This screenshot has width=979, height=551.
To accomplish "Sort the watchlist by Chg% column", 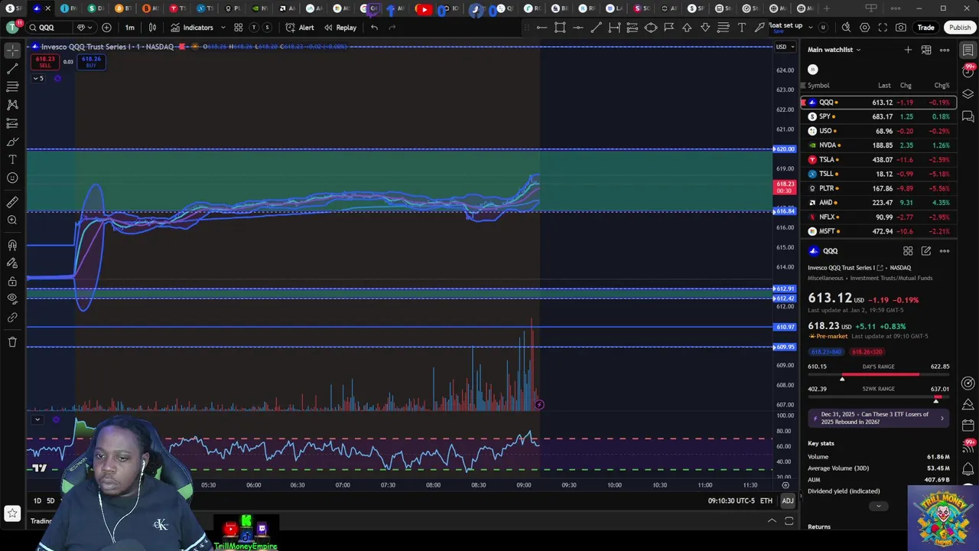I will coord(942,86).
